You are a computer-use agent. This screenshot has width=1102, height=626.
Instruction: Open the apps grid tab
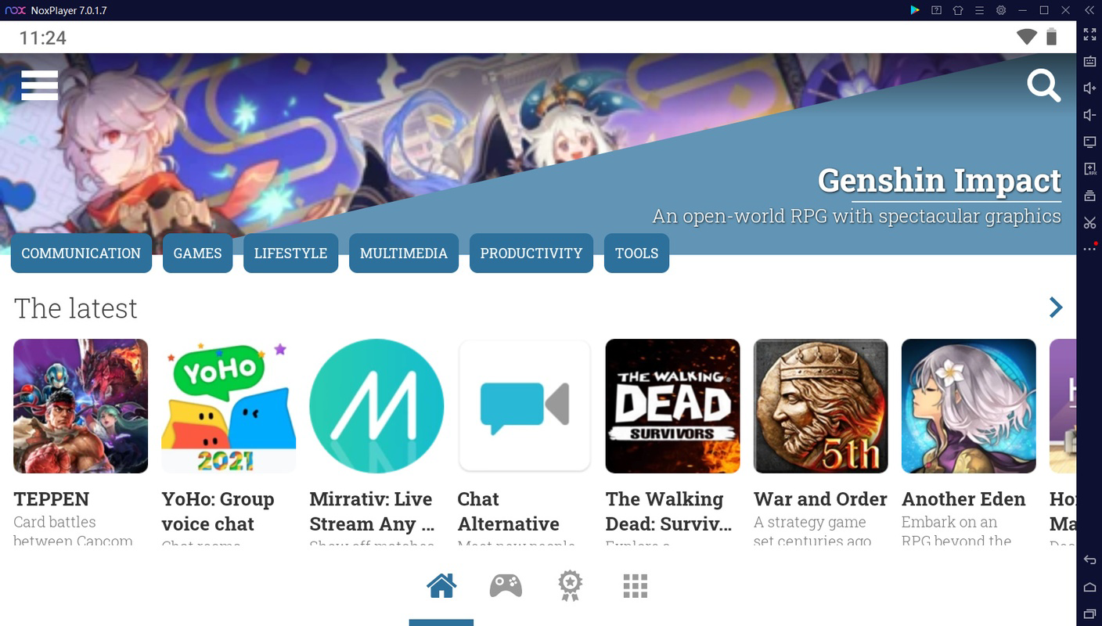[635, 585]
